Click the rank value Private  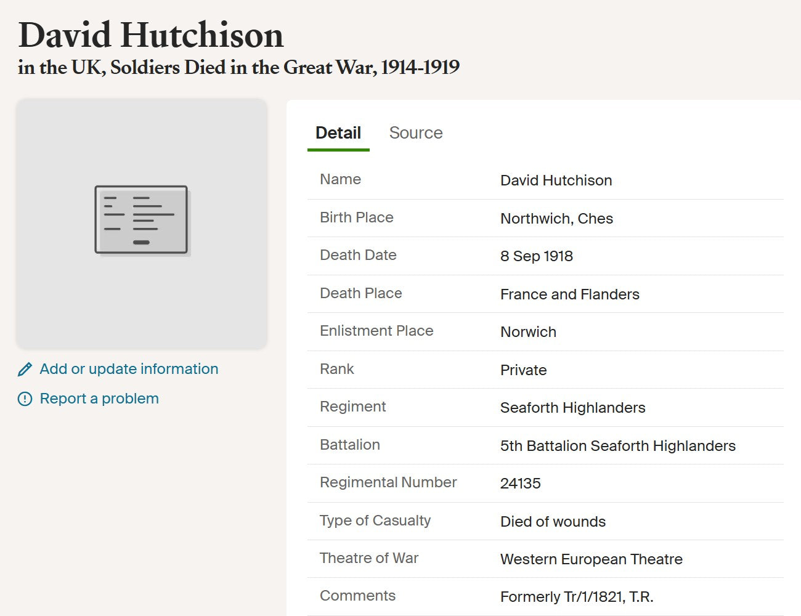pyautogui.click(x=523, y=370)
